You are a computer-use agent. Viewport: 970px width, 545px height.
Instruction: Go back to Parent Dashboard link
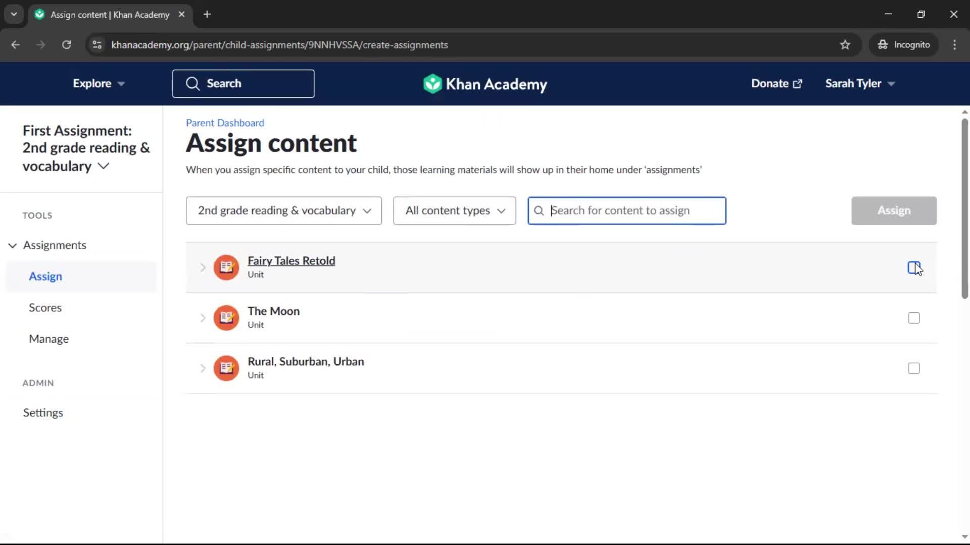(x=225, y=123)
